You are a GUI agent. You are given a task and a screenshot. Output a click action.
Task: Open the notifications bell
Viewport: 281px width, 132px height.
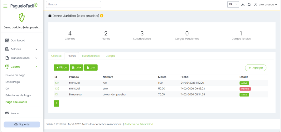(x=249, y=5)
